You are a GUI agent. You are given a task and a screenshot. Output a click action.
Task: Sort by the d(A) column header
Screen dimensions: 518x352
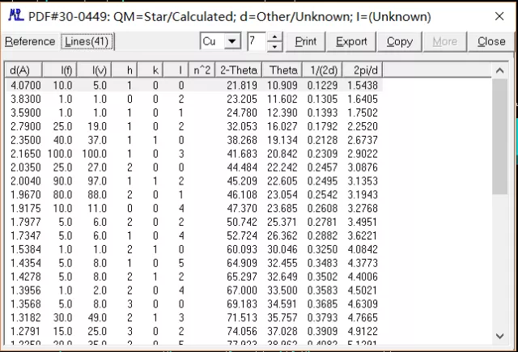19,70
